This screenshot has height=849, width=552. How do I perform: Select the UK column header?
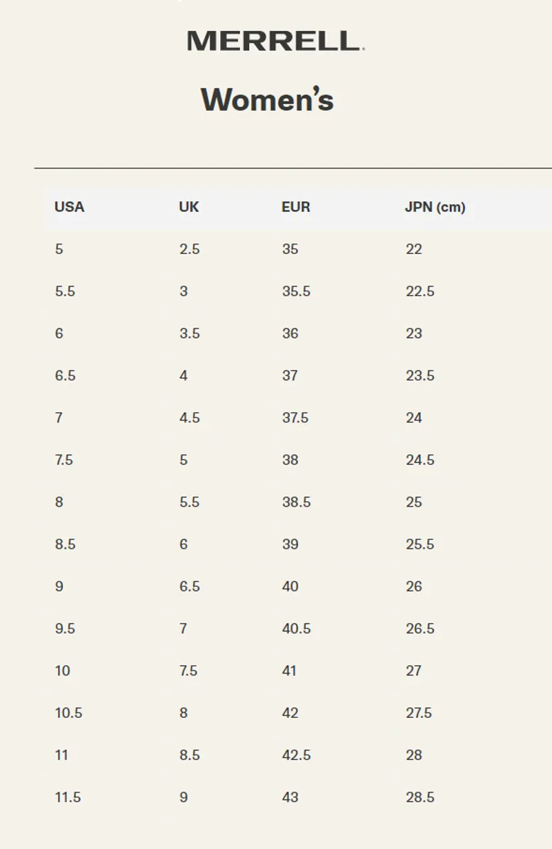188,207
